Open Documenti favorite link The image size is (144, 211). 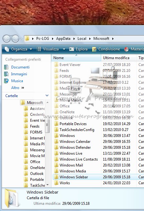tap(20, 67)
